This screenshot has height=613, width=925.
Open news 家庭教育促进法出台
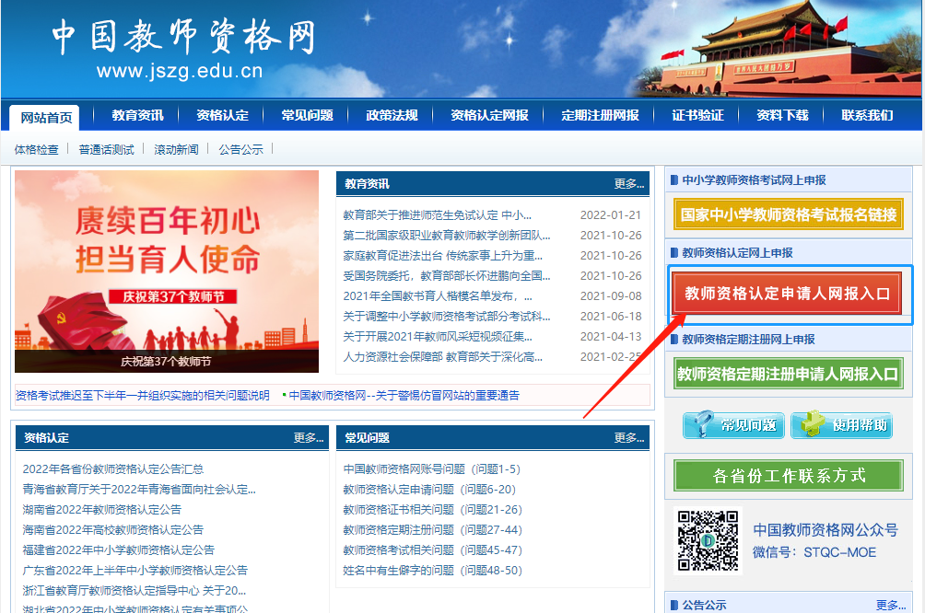(x=443, y=255)
